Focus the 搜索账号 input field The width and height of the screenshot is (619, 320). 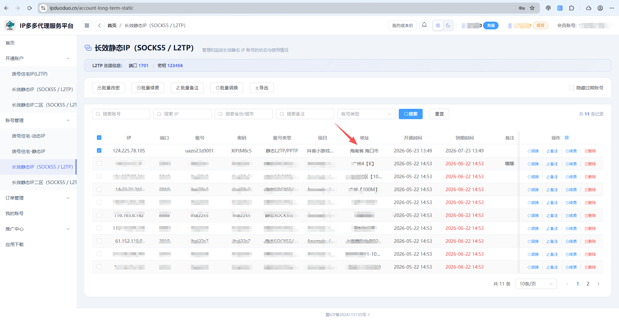[121, 114]
